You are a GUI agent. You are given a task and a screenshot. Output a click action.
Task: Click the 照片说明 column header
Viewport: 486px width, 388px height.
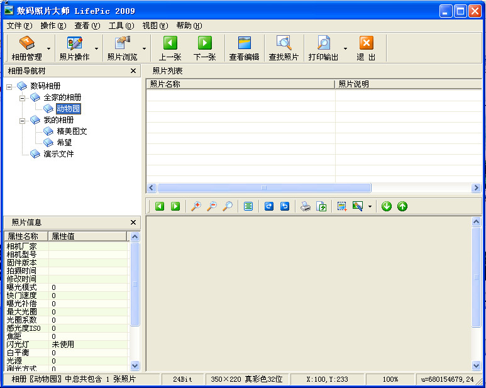tap(409, 84)
